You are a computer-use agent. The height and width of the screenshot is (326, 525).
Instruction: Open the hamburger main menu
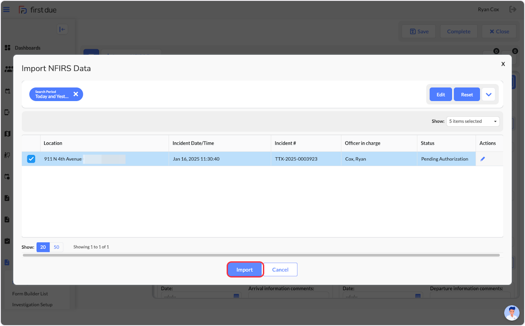coord(7,9)
